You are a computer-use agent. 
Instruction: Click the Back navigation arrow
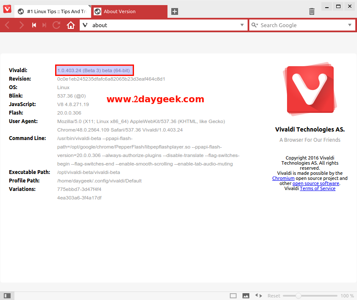pyautogui.click(x=7, y=25)
